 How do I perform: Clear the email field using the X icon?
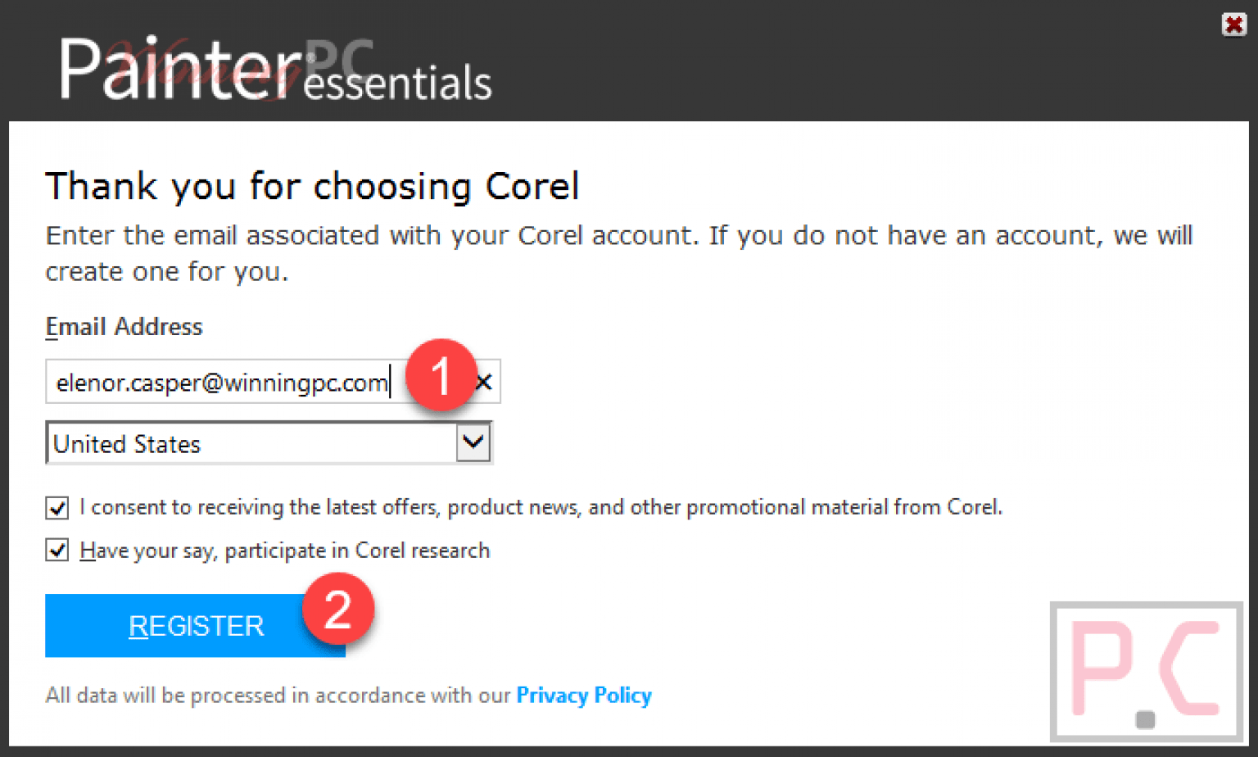point(483,381)
